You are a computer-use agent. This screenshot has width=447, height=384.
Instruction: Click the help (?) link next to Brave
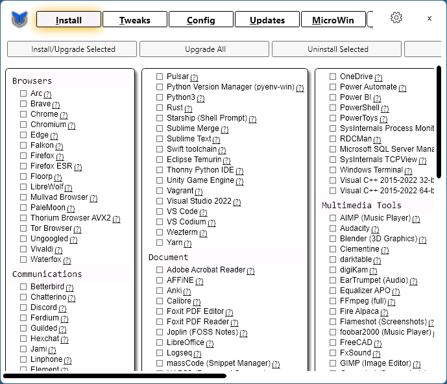click(x=56, y=105)
